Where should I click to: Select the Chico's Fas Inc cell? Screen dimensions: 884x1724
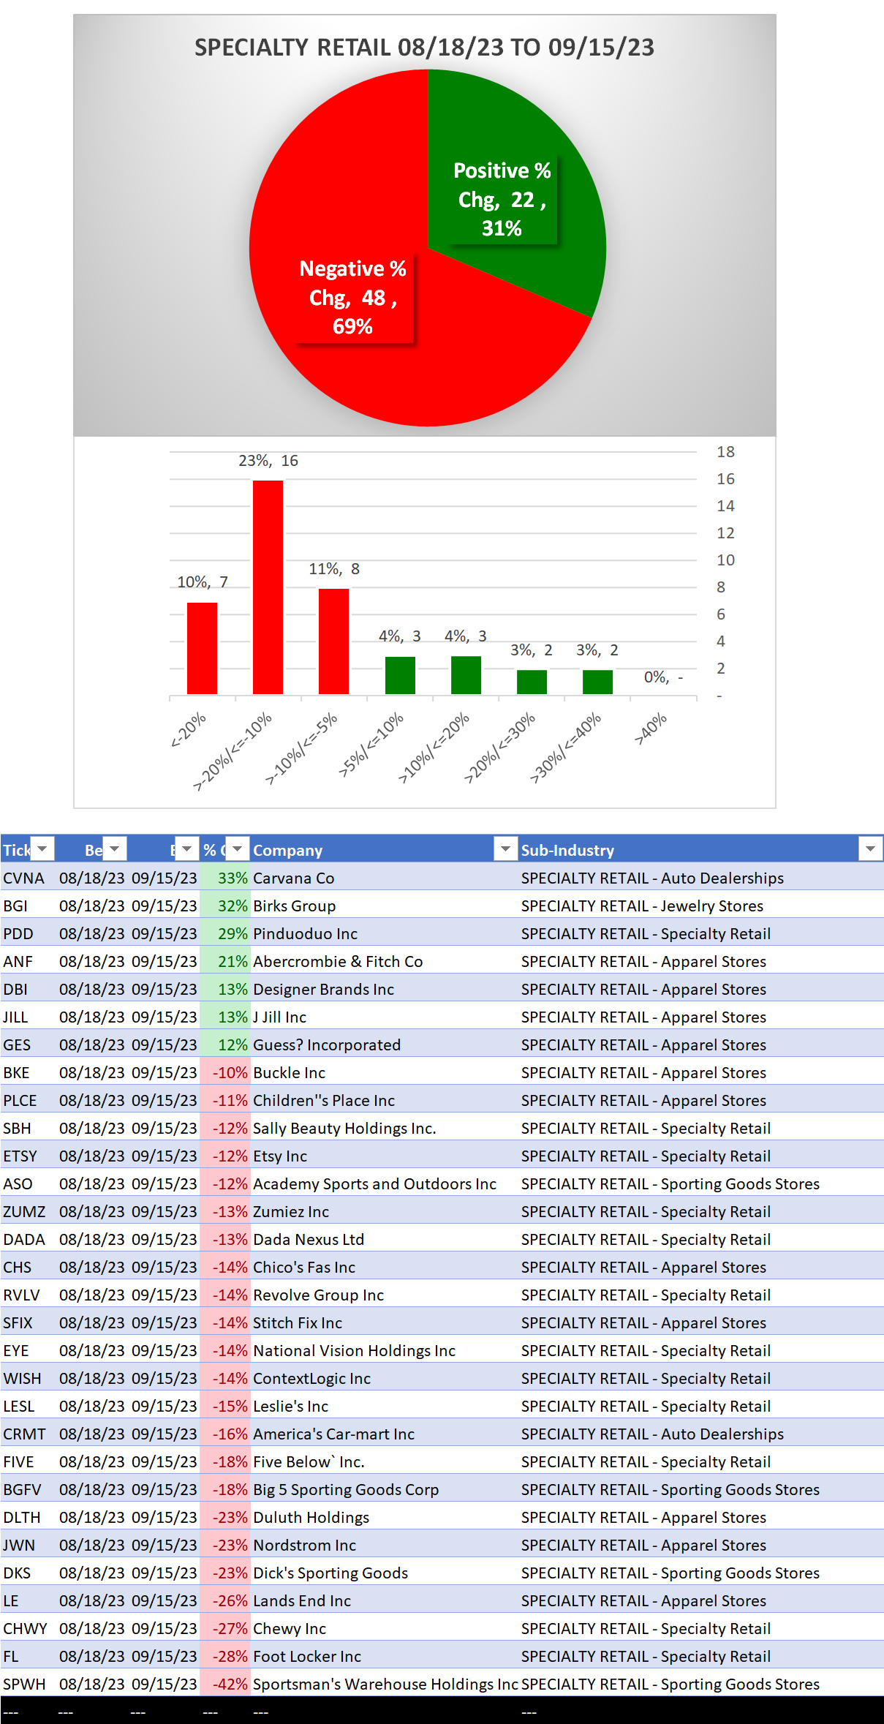[385, 1267]
